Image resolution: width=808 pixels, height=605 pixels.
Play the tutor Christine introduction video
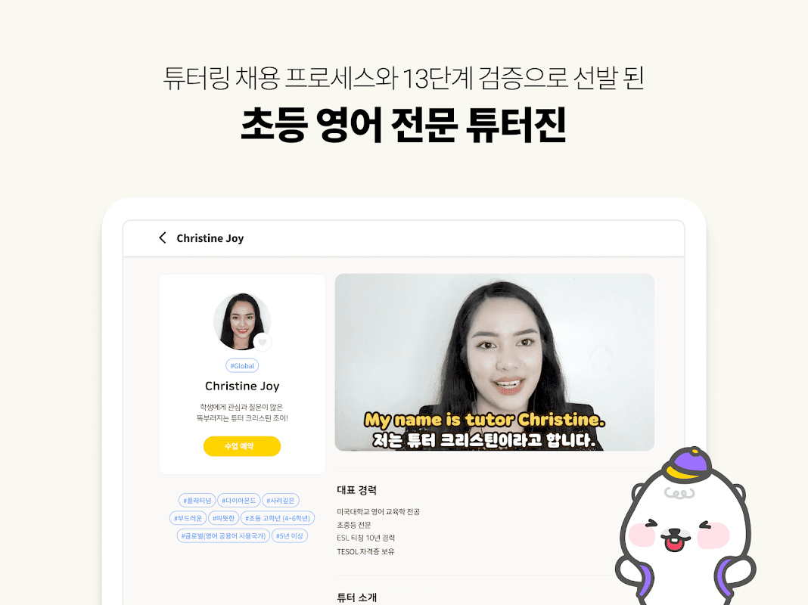point(495,362)
